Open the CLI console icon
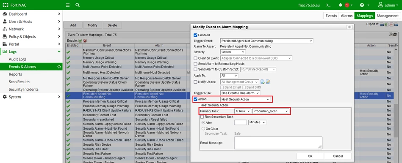The height and width of the screenshot is (163, 402). [x=328, y=5]
